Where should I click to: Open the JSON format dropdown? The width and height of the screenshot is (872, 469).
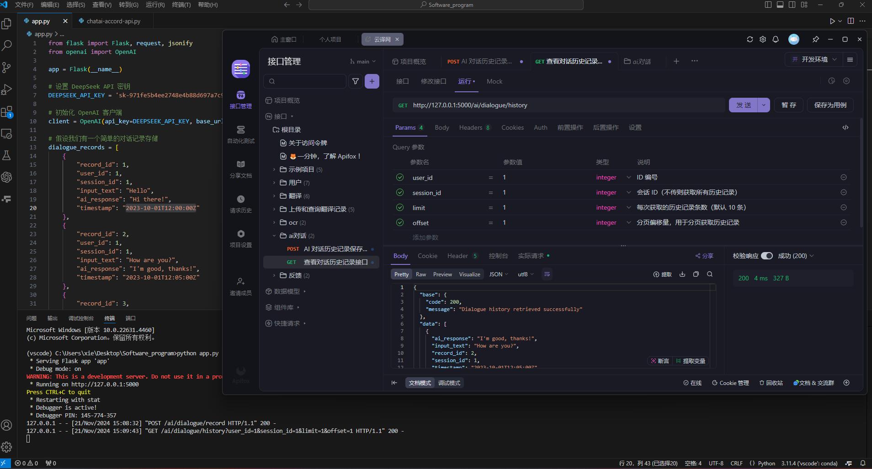[499, 274]
